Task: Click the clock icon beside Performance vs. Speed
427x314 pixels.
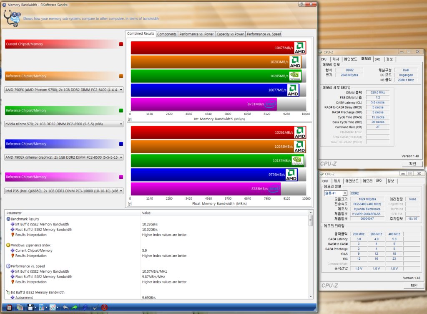Action: click(8, 266)
